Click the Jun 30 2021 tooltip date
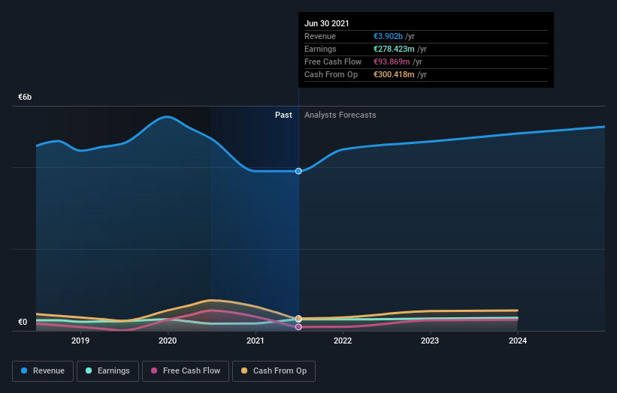Viewport: 617px width, 393px height. click(327, 23)
